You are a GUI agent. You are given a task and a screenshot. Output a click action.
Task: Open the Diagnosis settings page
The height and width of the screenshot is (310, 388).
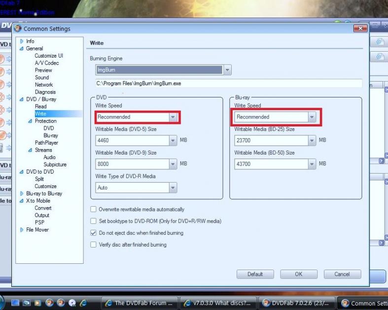tap(45, 92)
